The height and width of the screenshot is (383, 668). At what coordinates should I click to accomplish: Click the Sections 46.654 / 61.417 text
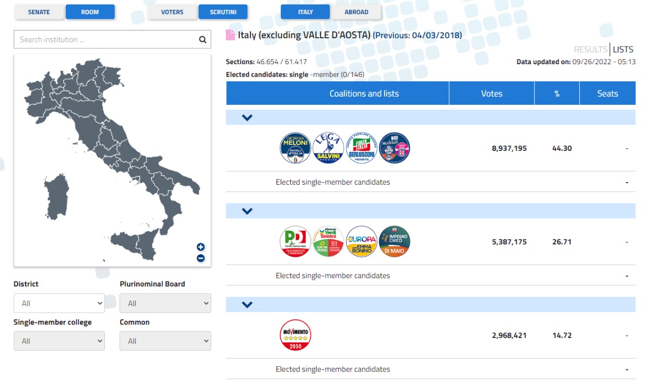[266, 62]
